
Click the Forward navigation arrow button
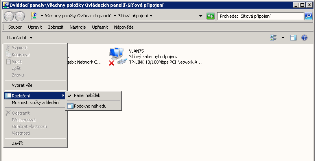click(x=20, y=16)
